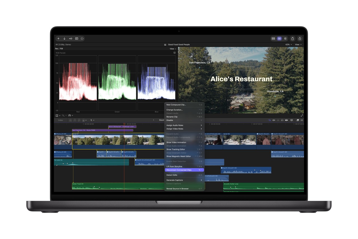Toggle the inspector sliders icon
358x239 pixels.
pyautogui.click(x=285, y=39)
